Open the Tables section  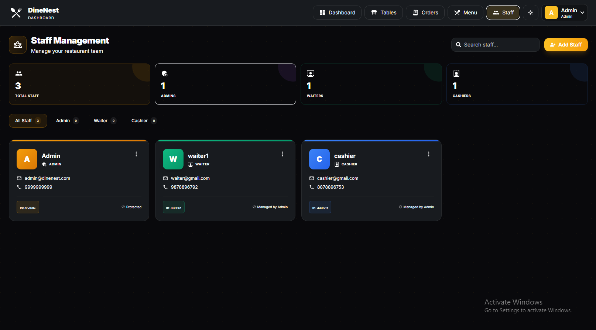pos(384,13)
